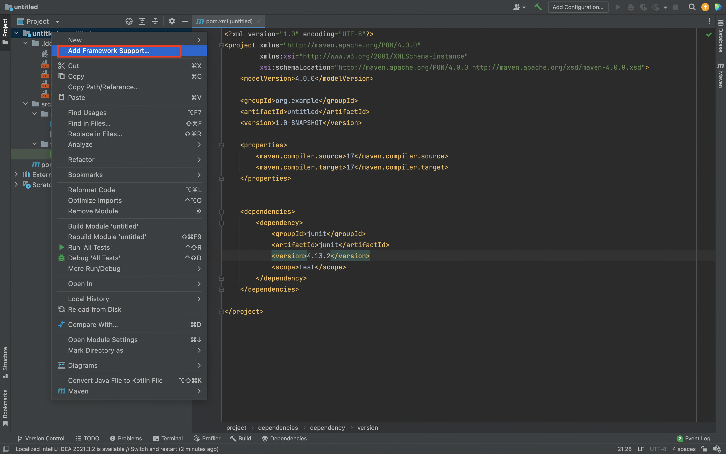Image resolution: width=726 pixels, height=454 pixels.
Task: Select Debug 'All Tests'
Action: pos(129,258)
